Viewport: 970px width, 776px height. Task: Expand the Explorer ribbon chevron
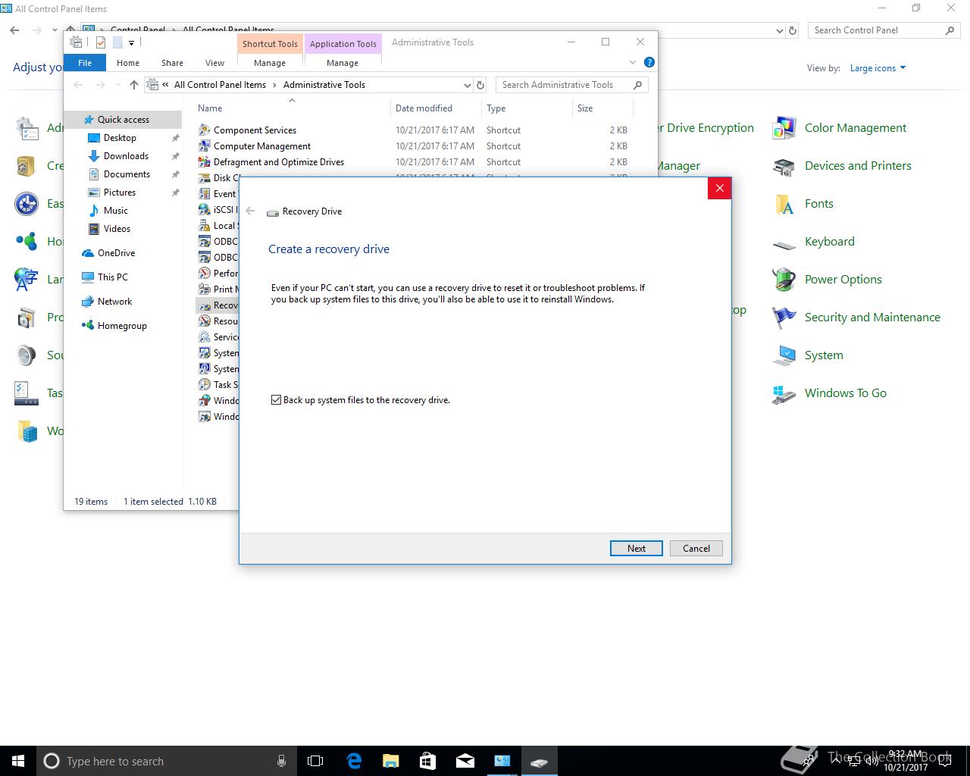pos(633,62)
